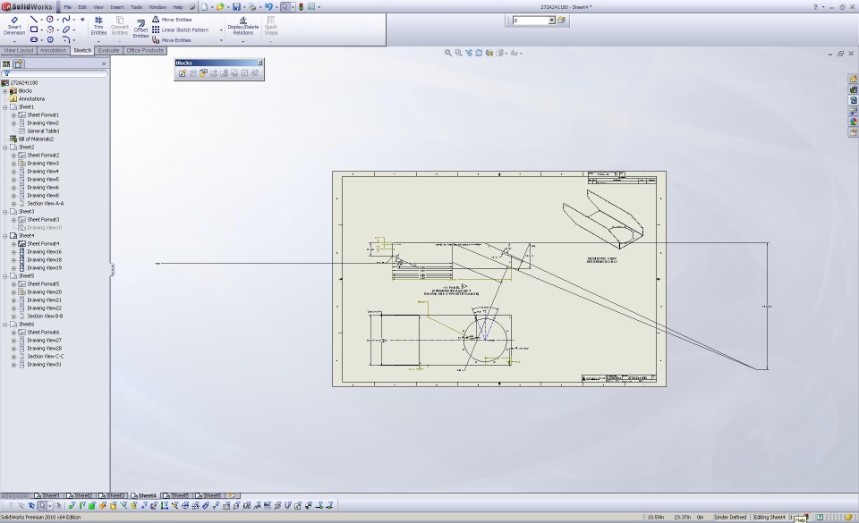This screenshot has width=859, height=523.
Task: Click the Point sketch tool
Action: (82, 19)
